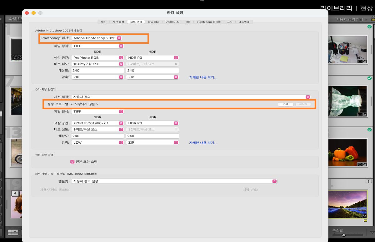Click the HDR 해상도 field in Photoshop section

click(x=152, y=71)
